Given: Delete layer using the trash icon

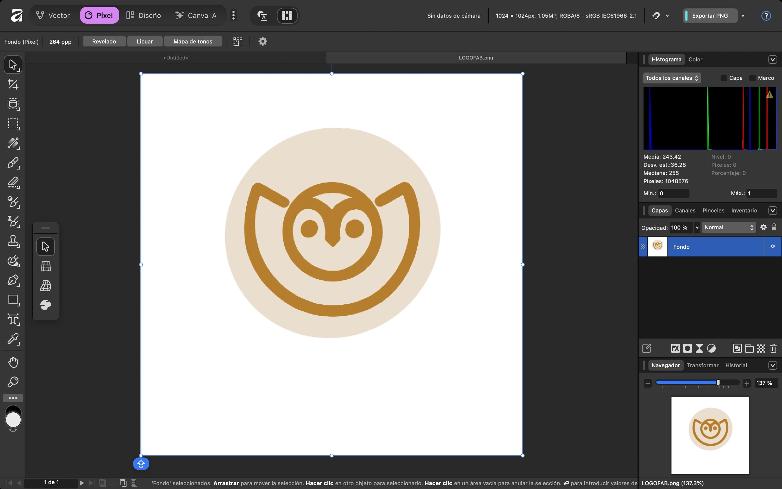Looking at the screenshot, I should pyautogui.click(x=773, y=348).
